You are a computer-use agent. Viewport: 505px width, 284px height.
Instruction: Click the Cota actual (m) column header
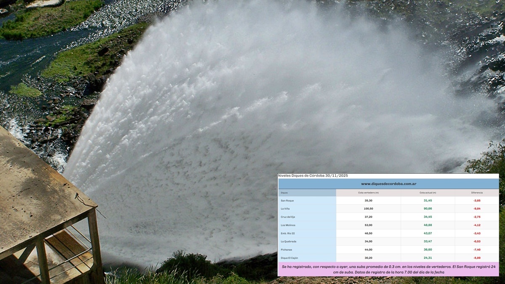click(428, 193)
